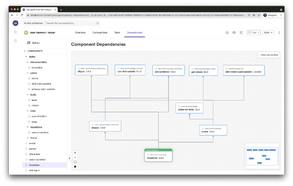The width and height of the screenshot is (293, 186).
Task: Open text-input component in the sidebar
Action: [x=34, y=170]
